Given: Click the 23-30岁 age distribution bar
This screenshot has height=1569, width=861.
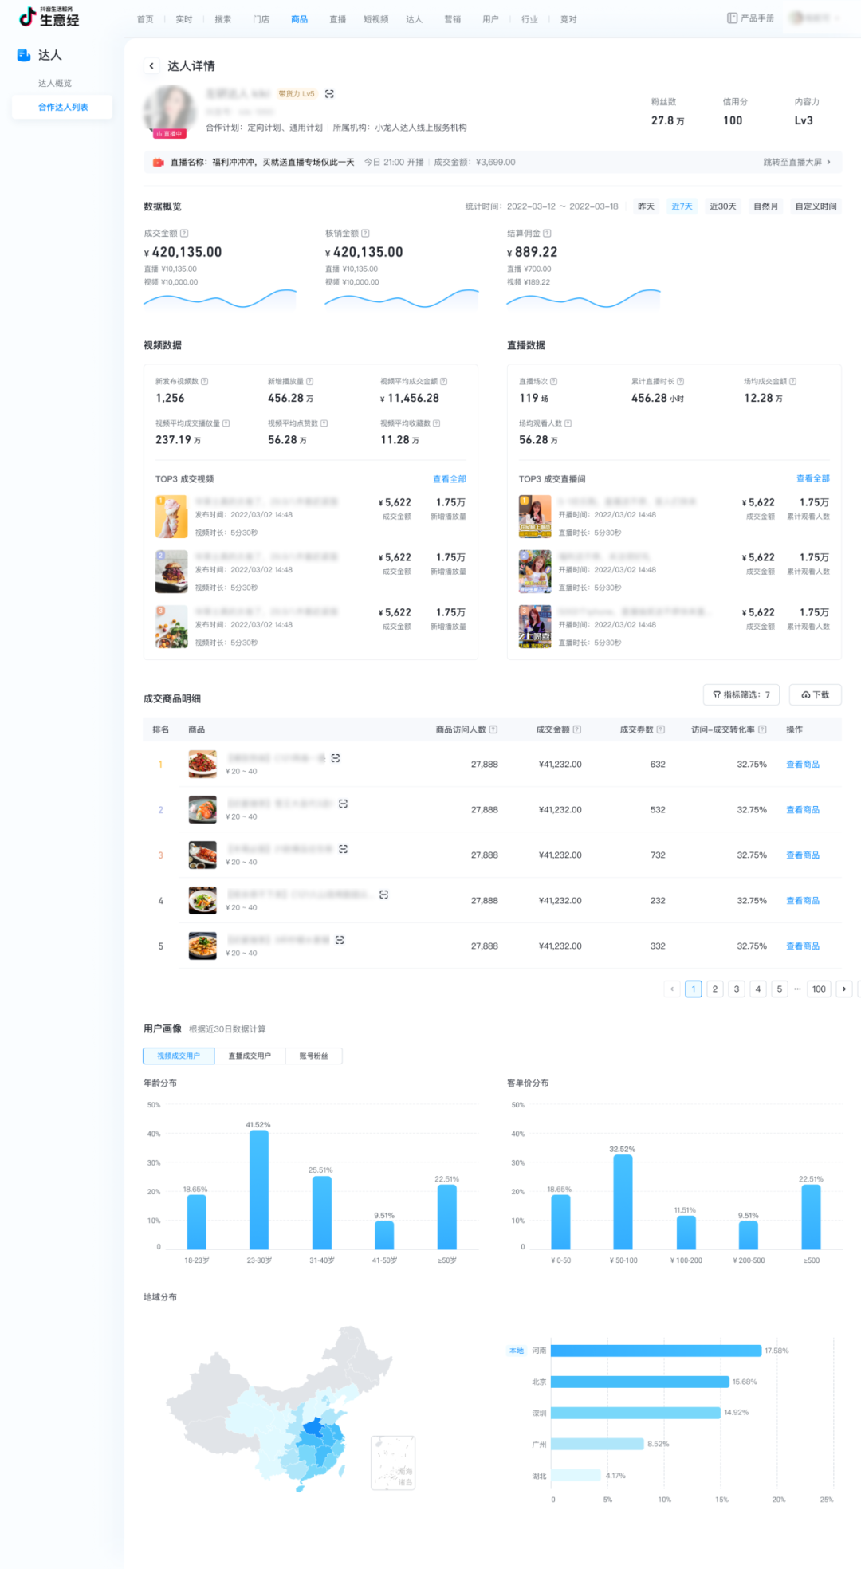Looking at the screenshot, I should click(259, 1190).
